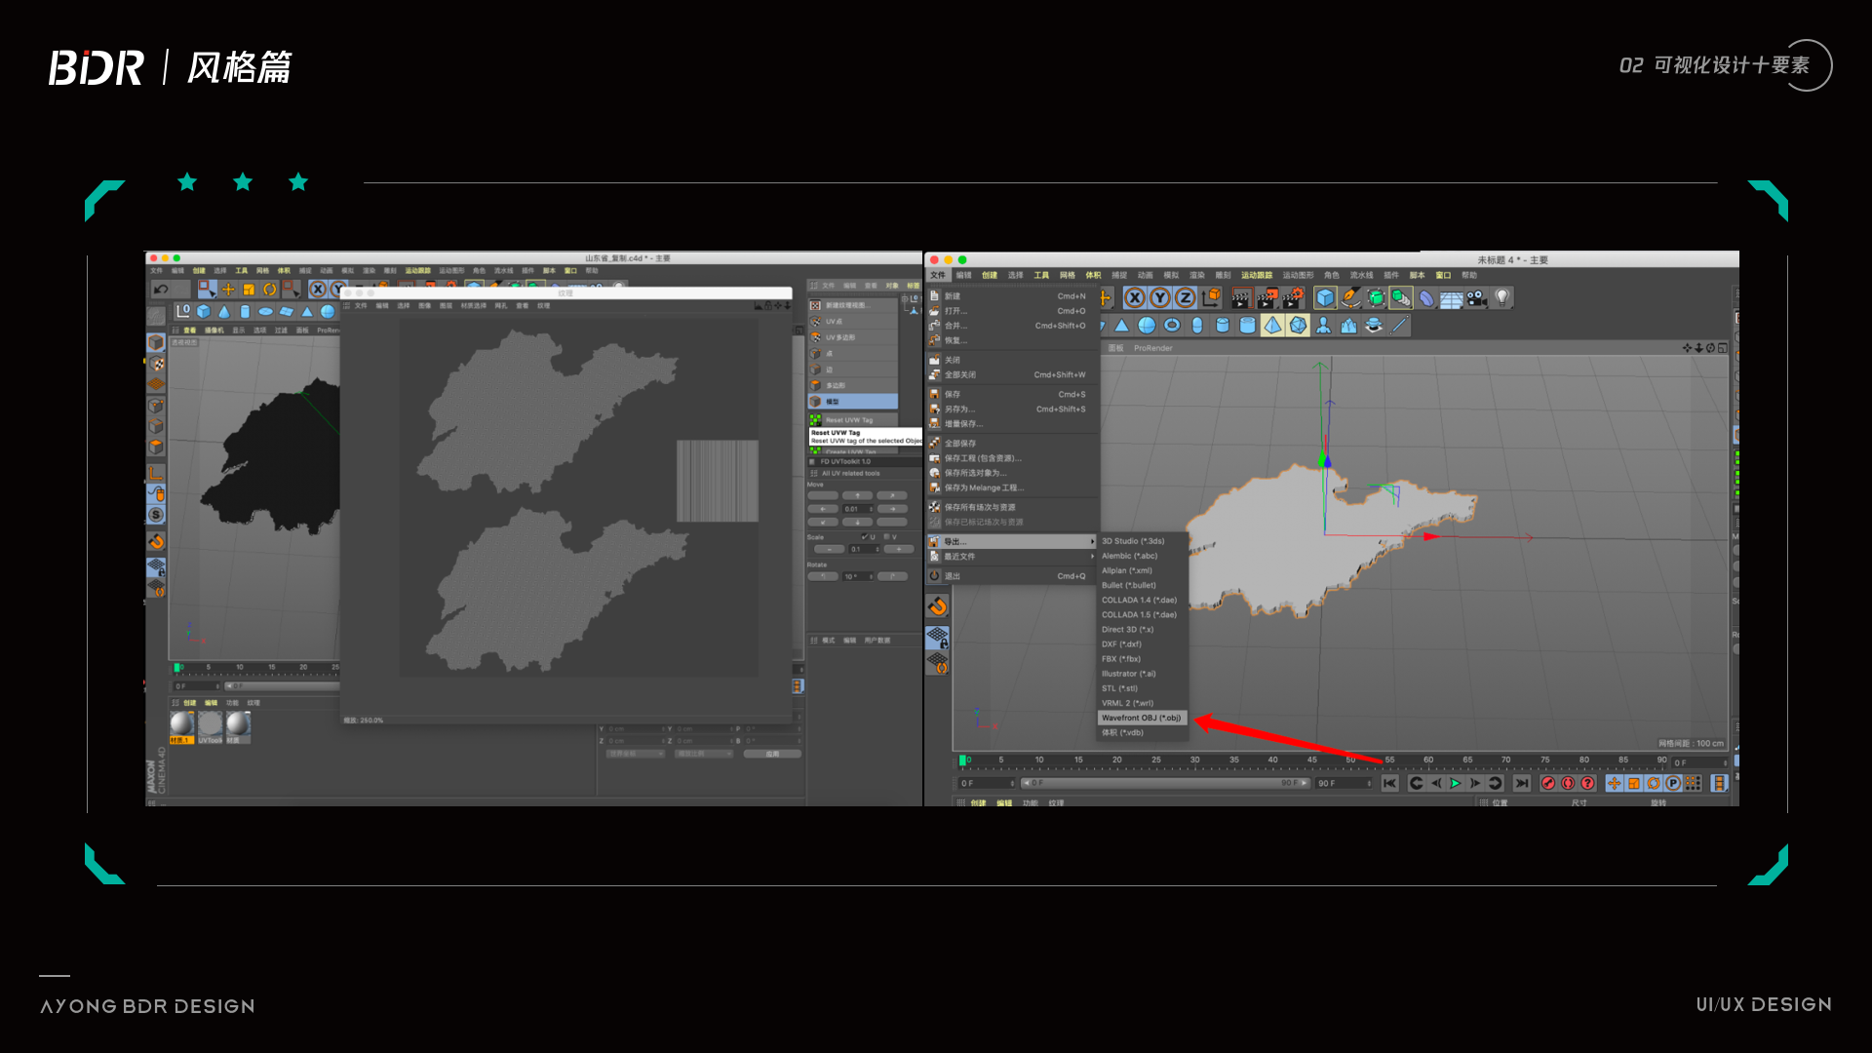Click the red record keyframe icon

point(1548,784)
